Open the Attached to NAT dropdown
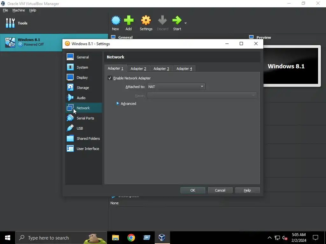The height and width of the screenshot is (244, 326). 176,86
